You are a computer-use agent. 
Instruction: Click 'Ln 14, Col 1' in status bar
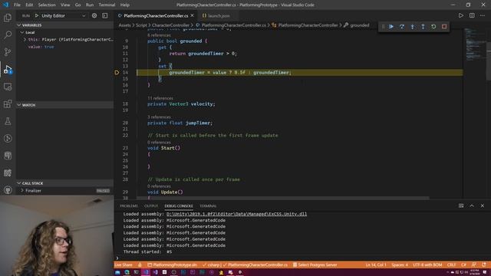click(375, 264)
